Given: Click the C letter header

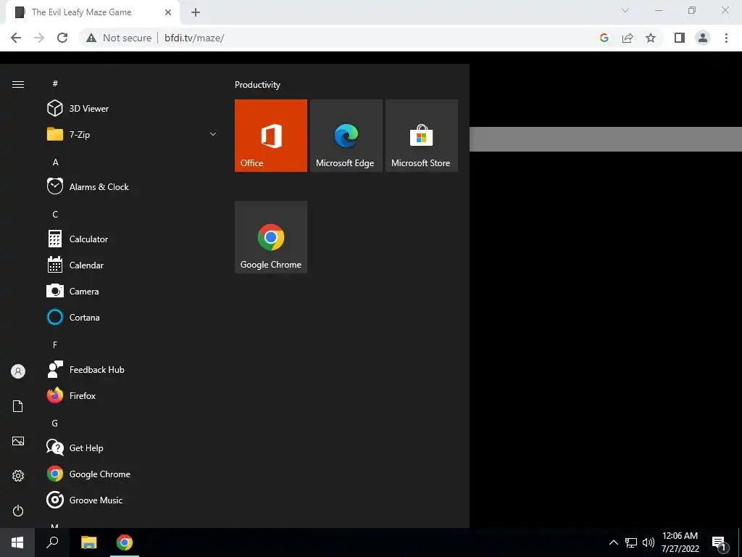Looking at the screenshot, I should point(55,215).
